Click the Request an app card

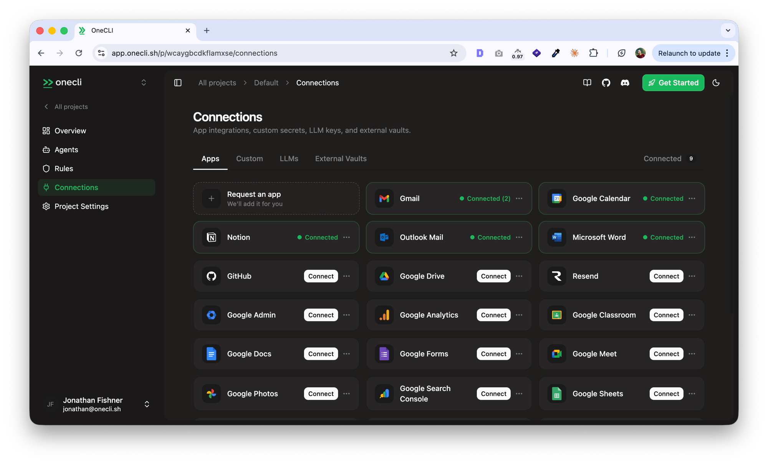tap(276, 199)
